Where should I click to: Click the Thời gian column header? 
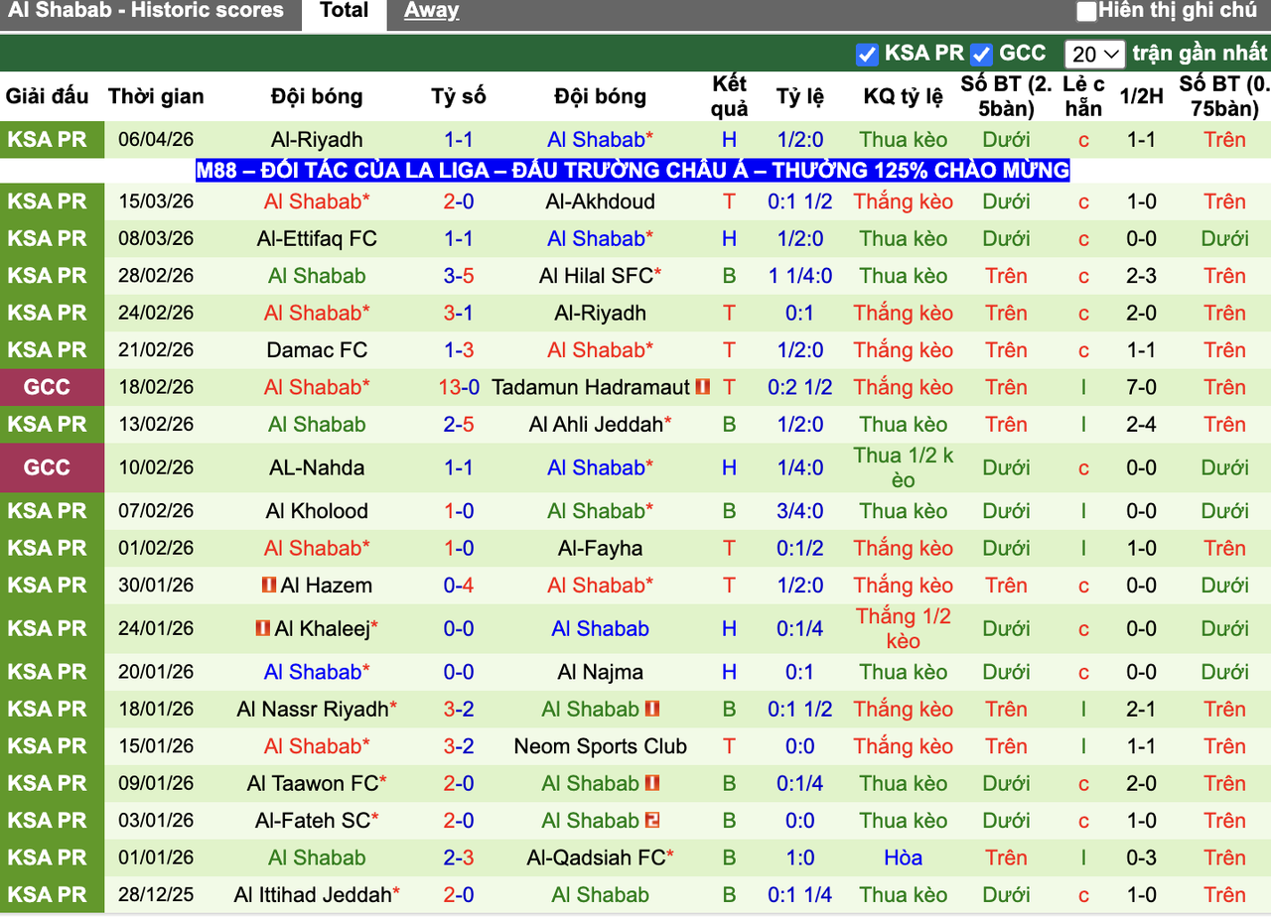[x=156, y=96]
